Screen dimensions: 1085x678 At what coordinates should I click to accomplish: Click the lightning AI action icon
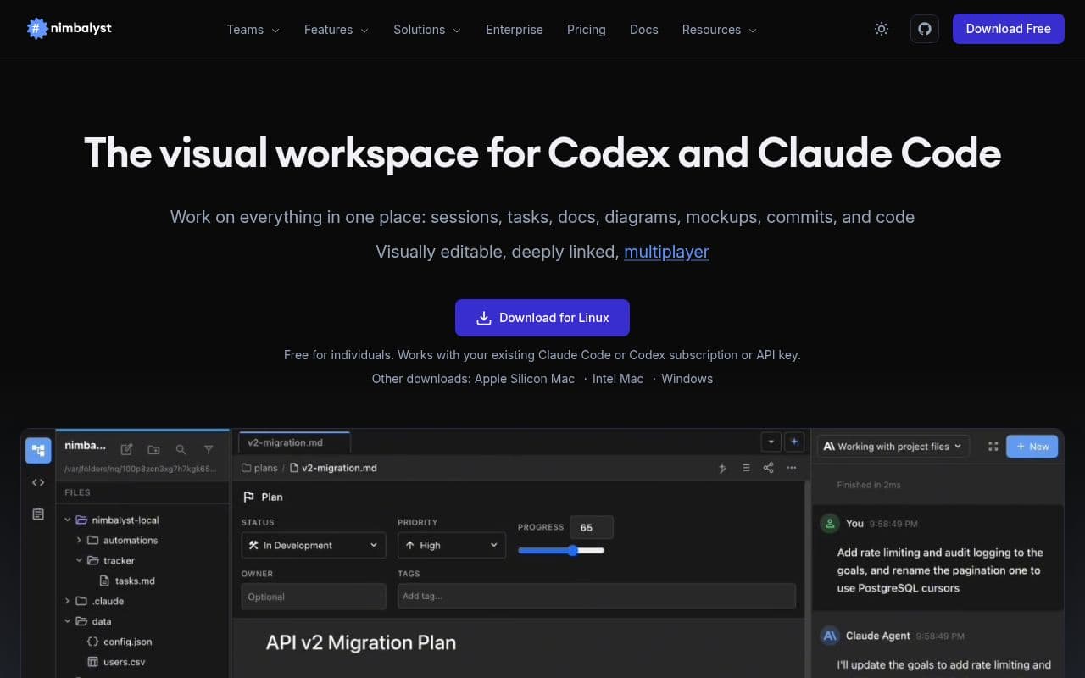(x=722, y=468)
